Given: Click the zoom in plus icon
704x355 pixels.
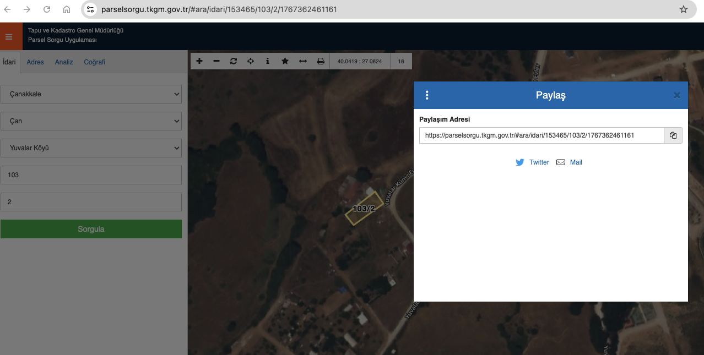Looking at the screenshot, I should point(199,61).
